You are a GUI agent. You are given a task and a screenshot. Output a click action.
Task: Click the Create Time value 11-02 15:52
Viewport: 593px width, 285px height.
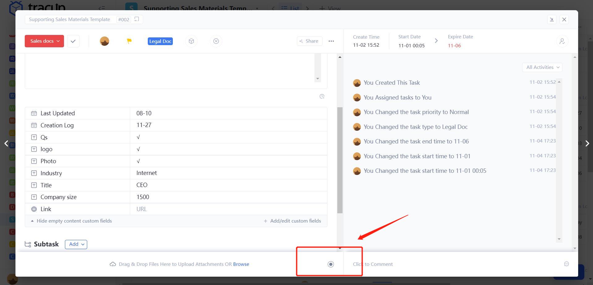click(366, 45)
